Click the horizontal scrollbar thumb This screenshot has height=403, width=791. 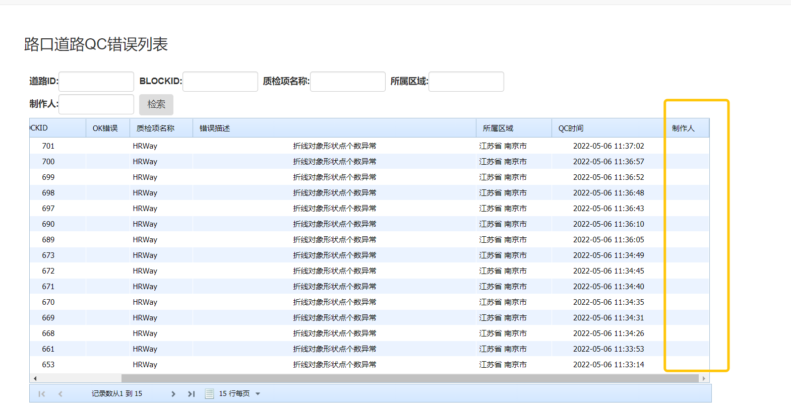410,378
